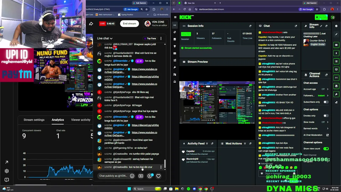Viewport: 341px width, 192px height.
Task: Reload the Kick dashboard page
Action: pyautogui.click(x=184, y=9)
